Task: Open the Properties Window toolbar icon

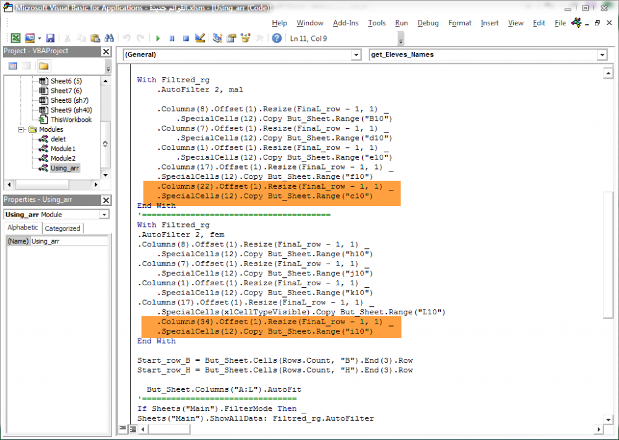Action: (232, 38)
